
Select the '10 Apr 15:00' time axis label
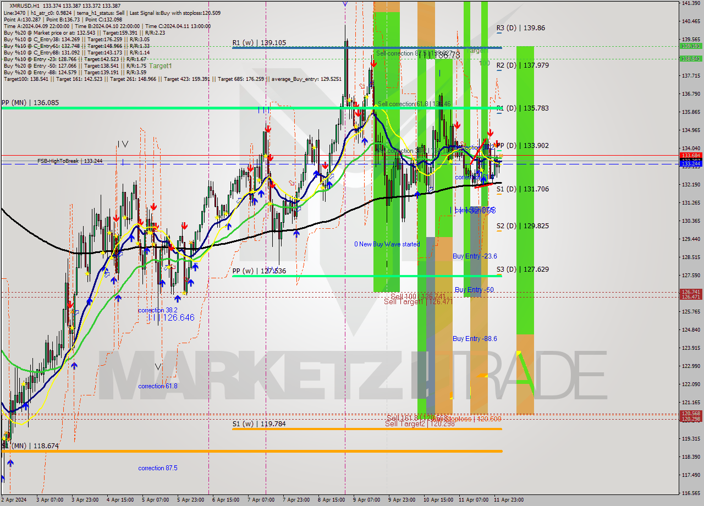(438, 500)
